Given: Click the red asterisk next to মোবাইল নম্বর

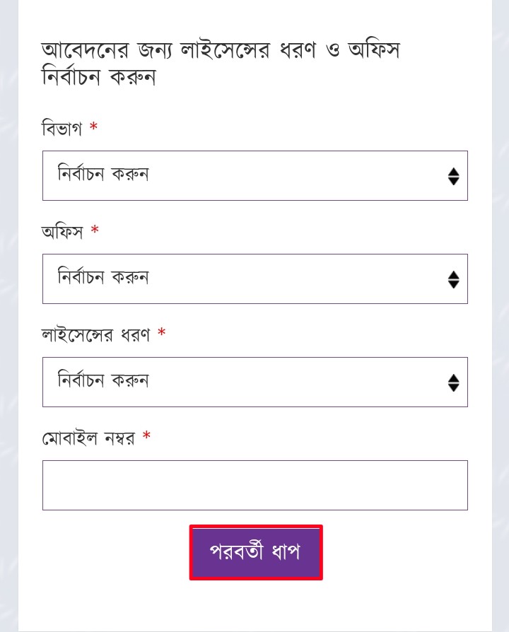Looking at the screenshot, I should (147, 435).
